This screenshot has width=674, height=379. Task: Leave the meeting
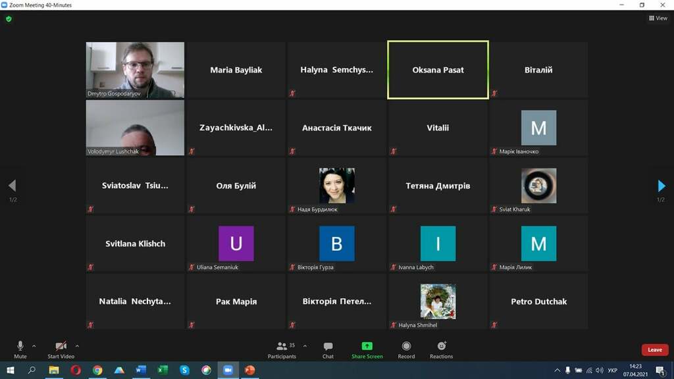tap(655, 350)
